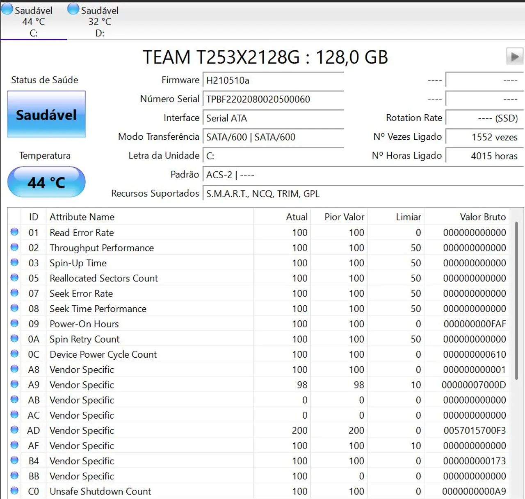Click the Unsafe Shutdown Count attribute name
The height and width of the screenshot is (499, 525).
click(100, 491)
